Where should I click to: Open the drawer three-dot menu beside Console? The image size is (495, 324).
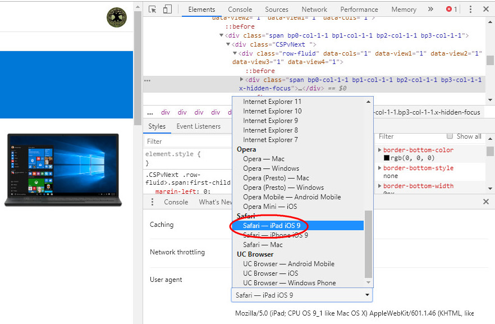pos(152,202)
